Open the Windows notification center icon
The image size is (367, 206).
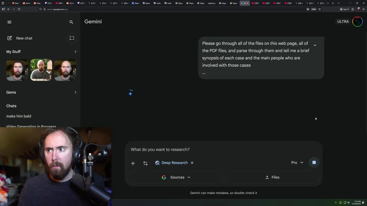(x=363, y=203)
